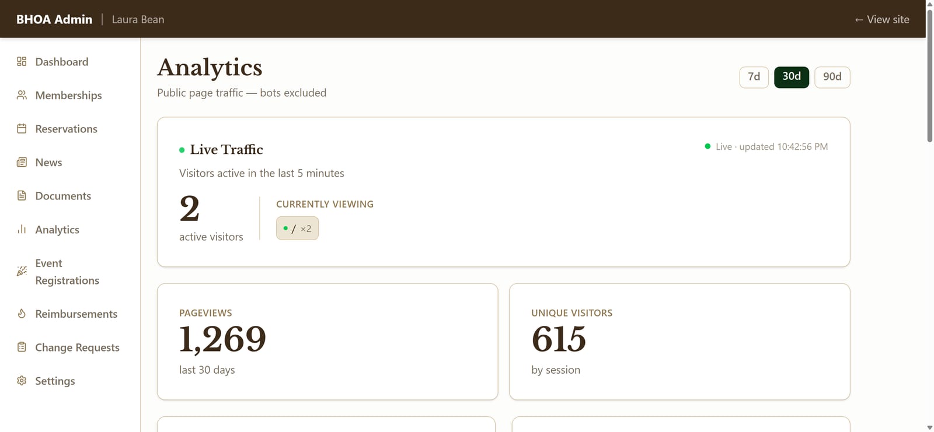Click the BHOA Admin title

point(54,19)
